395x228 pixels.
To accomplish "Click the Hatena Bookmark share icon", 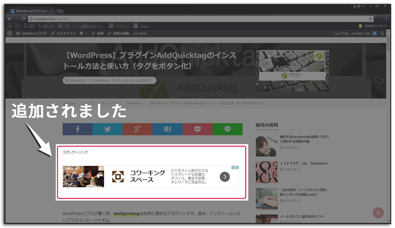I will 167,129.
